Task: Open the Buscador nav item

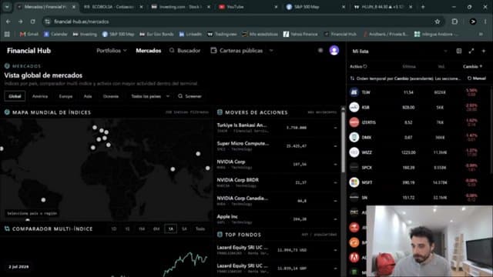Action: point(185,51)
